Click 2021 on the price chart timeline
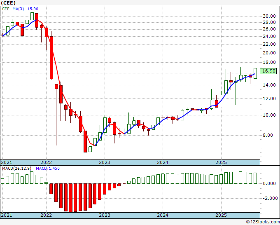Screen dimensions: 280x225 7,162
